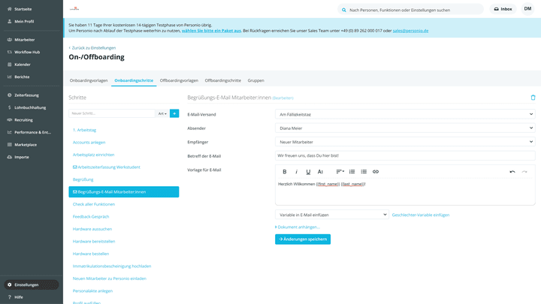The height and width of the screenshot is (304, 541).
Task: Click into the global search field
Action: tap(410, 10)
